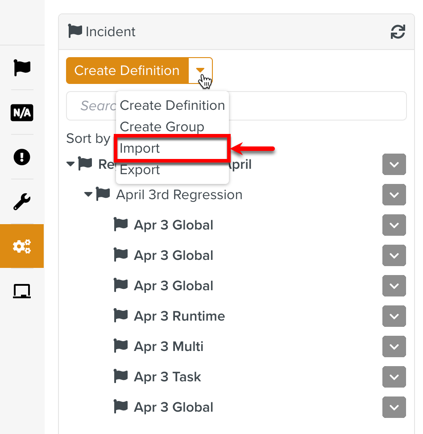Viewport: 423px width, 434px height.
Task: Collapse the Regression tree root node
Action: [x=70, y=163]
